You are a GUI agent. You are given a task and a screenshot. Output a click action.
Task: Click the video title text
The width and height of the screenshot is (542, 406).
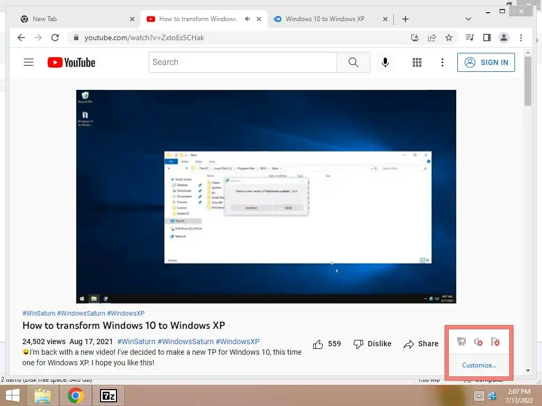click(124, 325)
